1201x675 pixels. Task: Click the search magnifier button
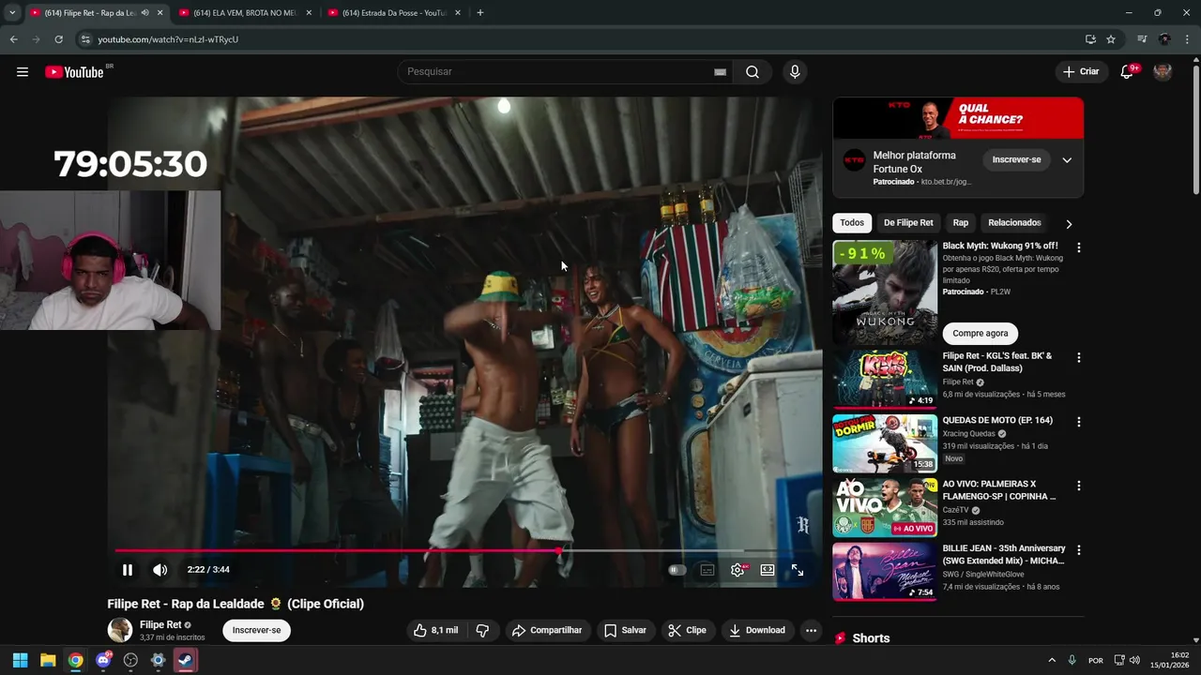point(753,72)
